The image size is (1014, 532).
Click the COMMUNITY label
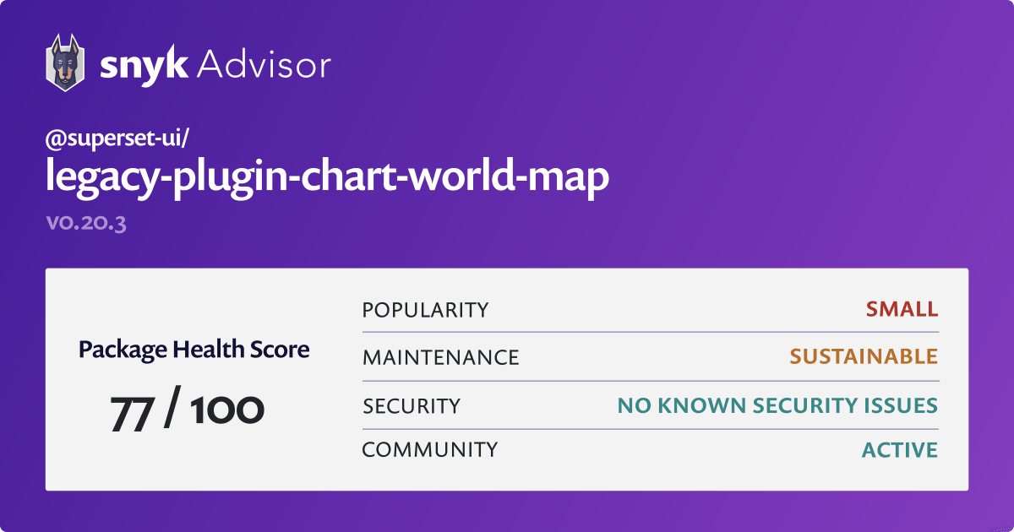430,450
